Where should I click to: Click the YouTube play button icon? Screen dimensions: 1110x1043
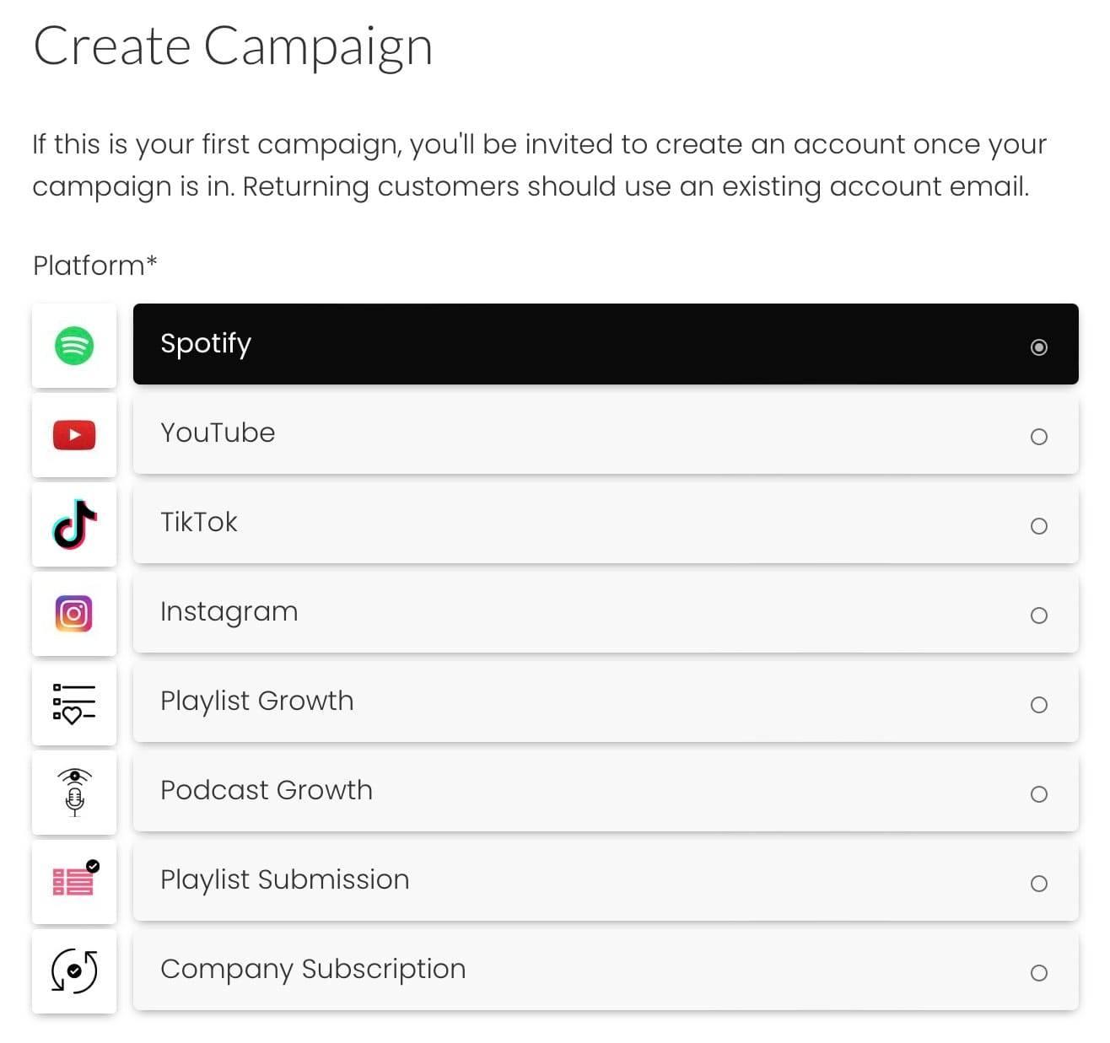(74, 435)
